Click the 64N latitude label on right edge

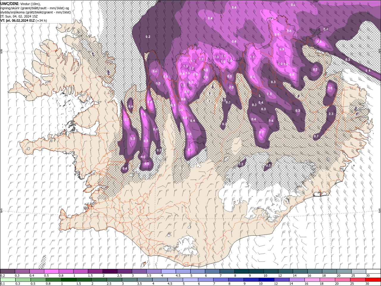380,210
